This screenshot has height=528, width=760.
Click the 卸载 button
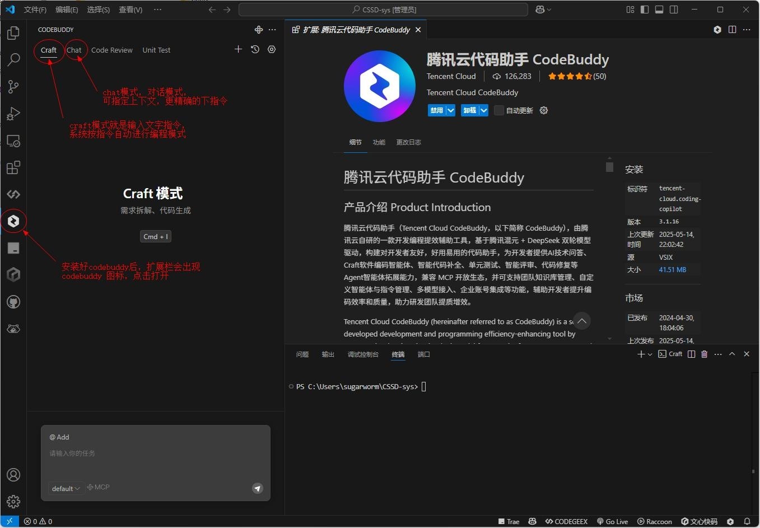[470, 110]
